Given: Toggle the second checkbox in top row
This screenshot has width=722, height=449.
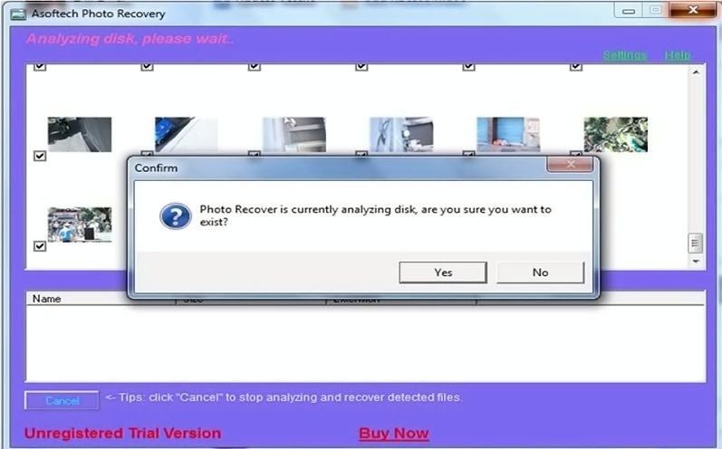Looking at the screenshot, I should click(148, 67).
